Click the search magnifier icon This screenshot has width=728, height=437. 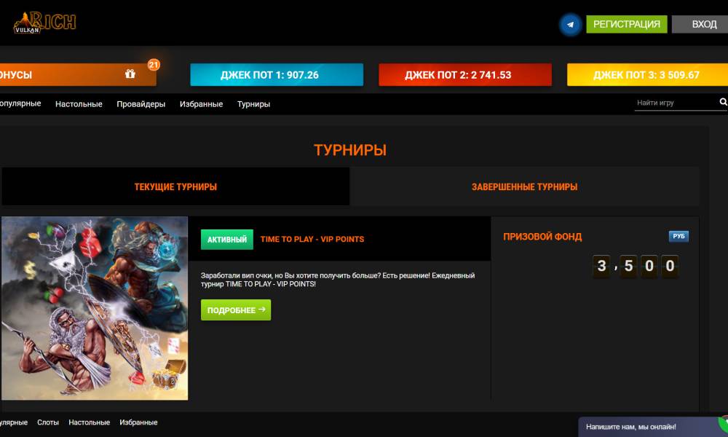coord(723,103)
